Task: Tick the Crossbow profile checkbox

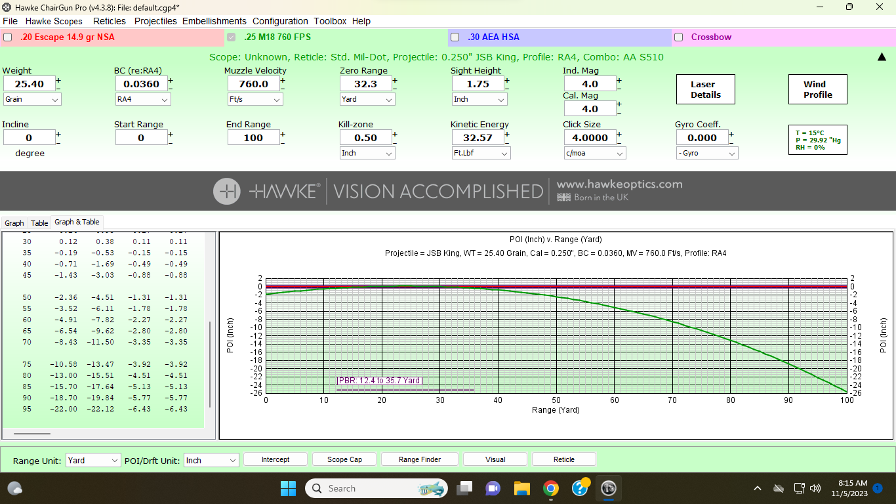Action: point(678,37)
